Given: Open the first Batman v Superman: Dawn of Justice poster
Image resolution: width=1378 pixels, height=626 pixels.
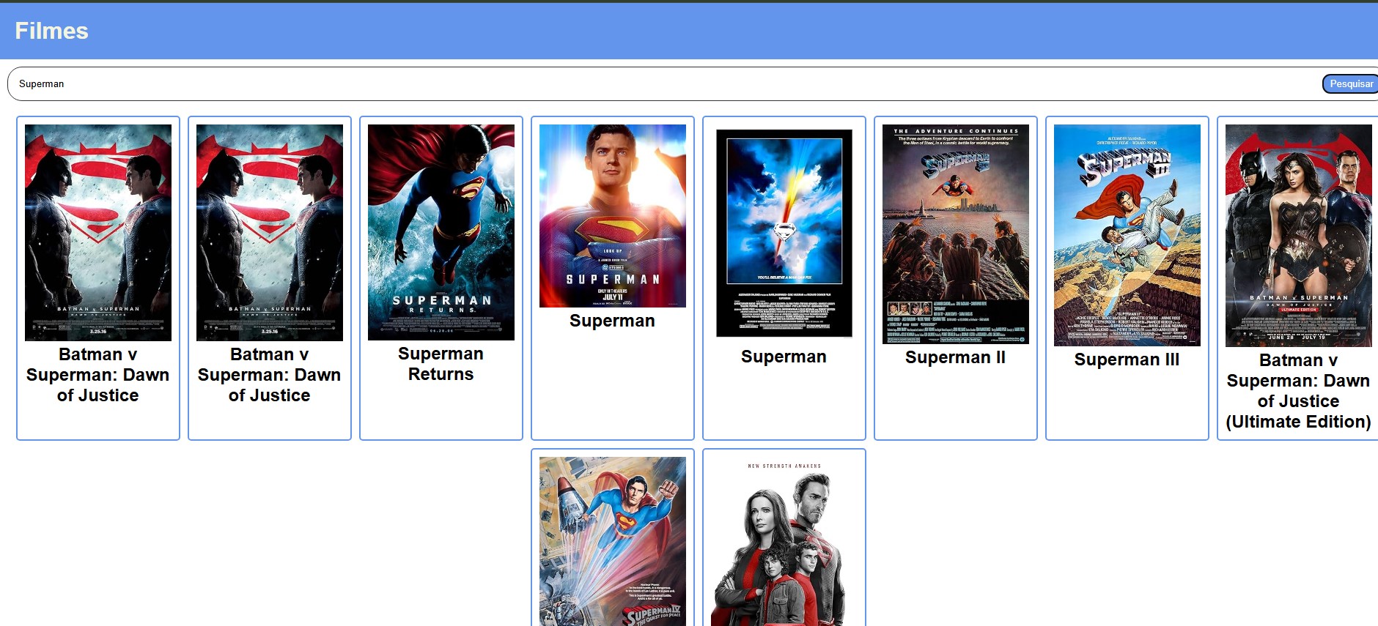Looking at the screenshot, I should click(97, 232).
